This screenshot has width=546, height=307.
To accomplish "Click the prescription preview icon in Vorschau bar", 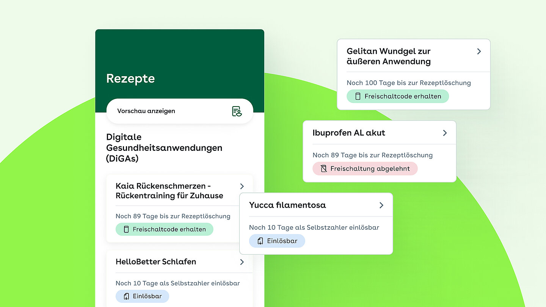I will [237, 111].
